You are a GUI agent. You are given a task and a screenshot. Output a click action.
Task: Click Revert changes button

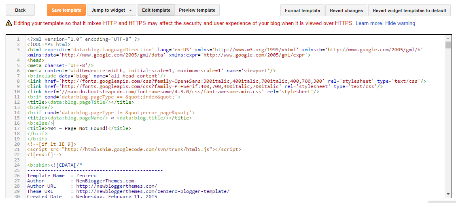click(x=346, y=10)
